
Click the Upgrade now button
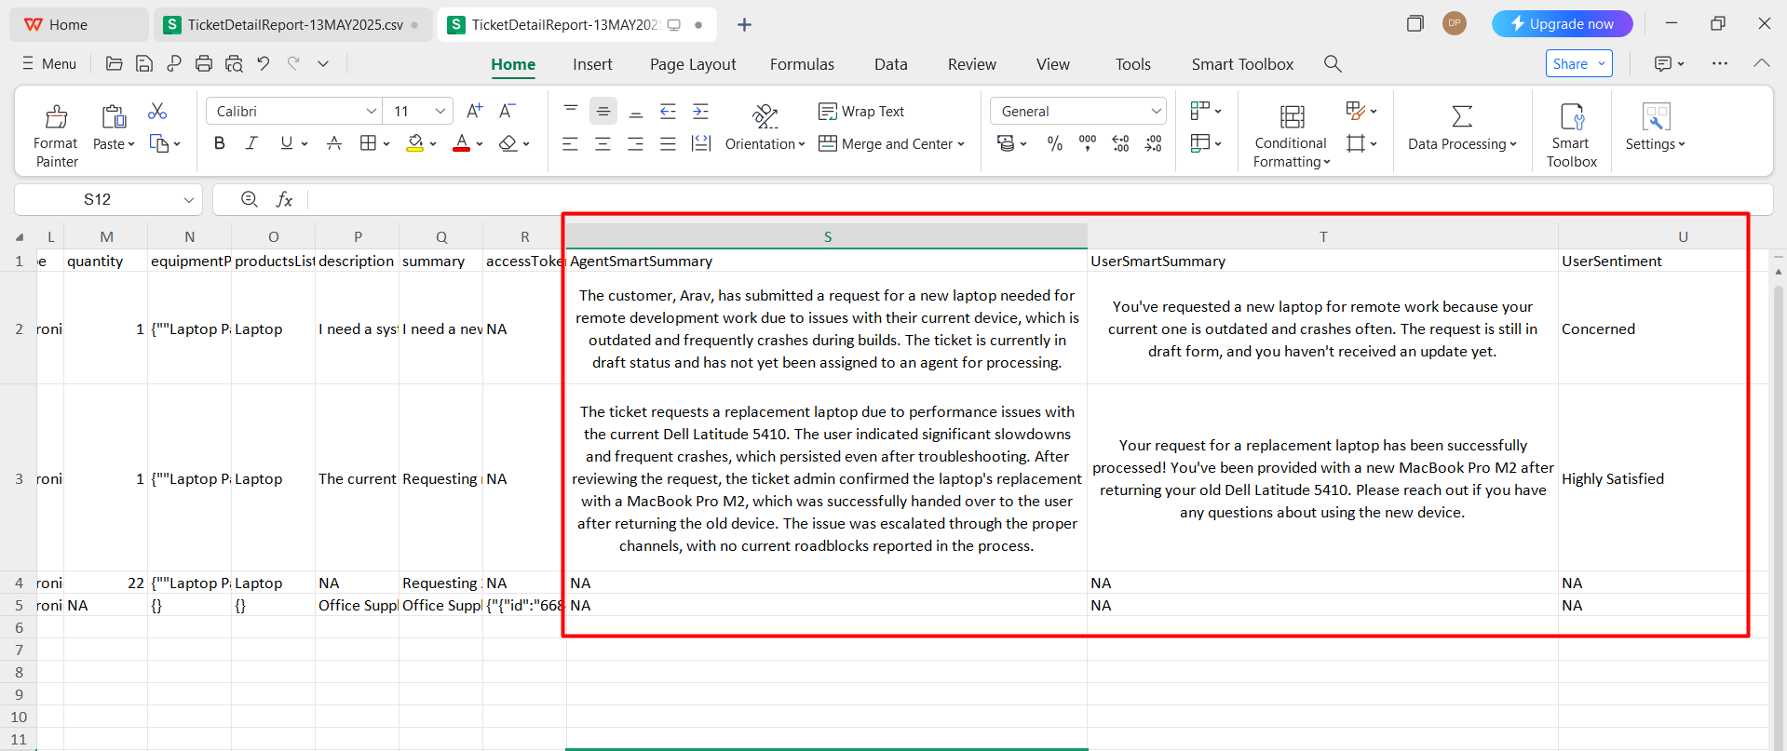tap(1562, 23)
